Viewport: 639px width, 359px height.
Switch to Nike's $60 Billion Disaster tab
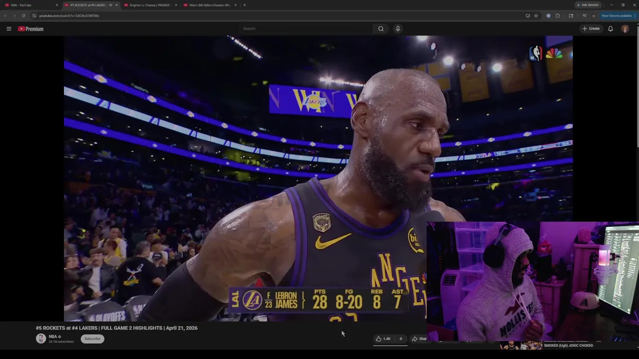pos(210,5)
